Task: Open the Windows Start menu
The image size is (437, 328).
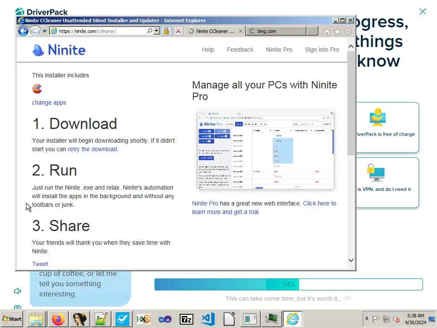Action: point(12,319)
